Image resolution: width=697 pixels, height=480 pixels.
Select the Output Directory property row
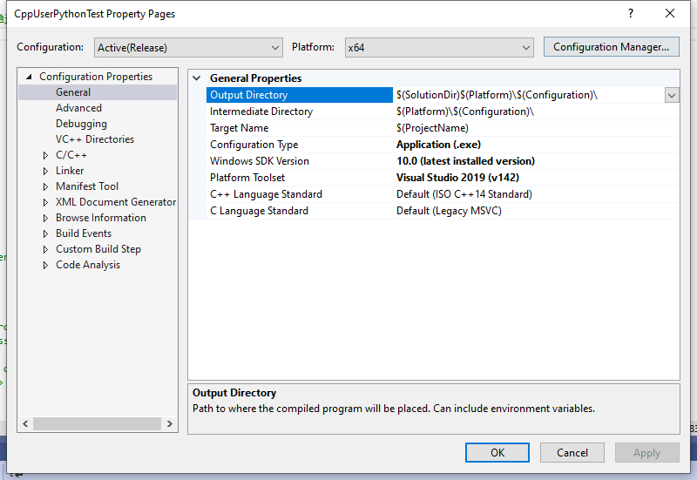click(x=299, y=95)
